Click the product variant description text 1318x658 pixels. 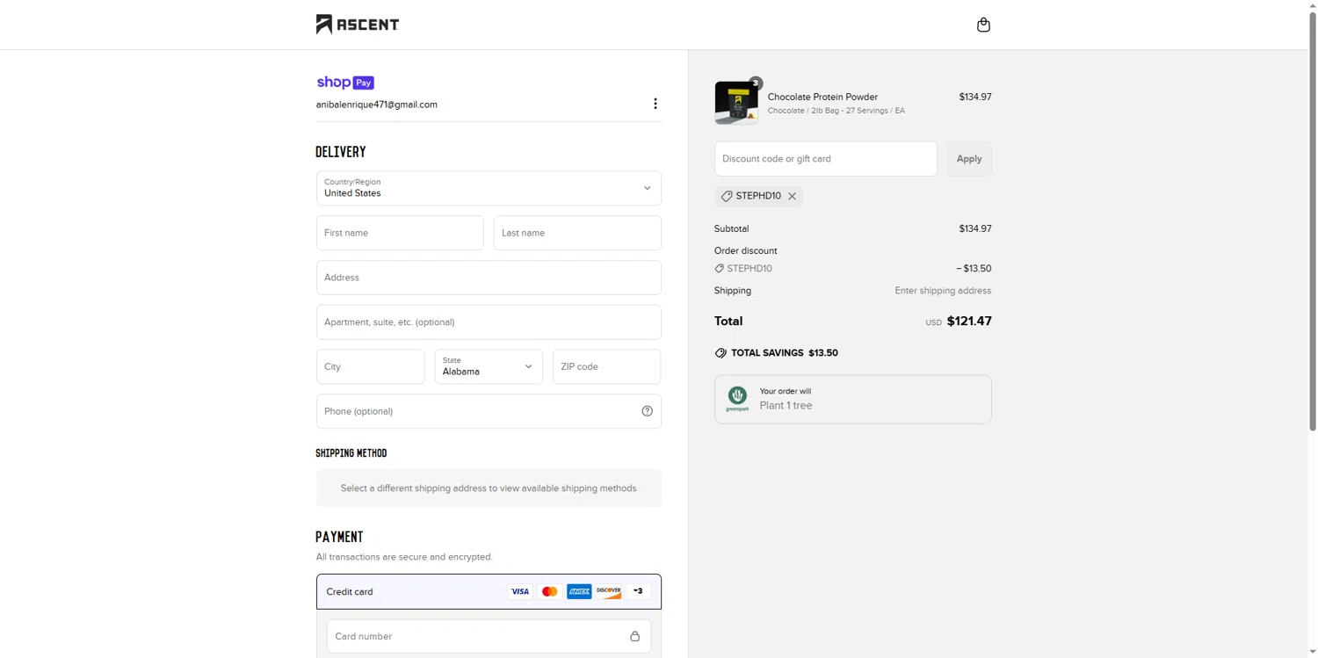pyautogui.click(x=836, y=111)
